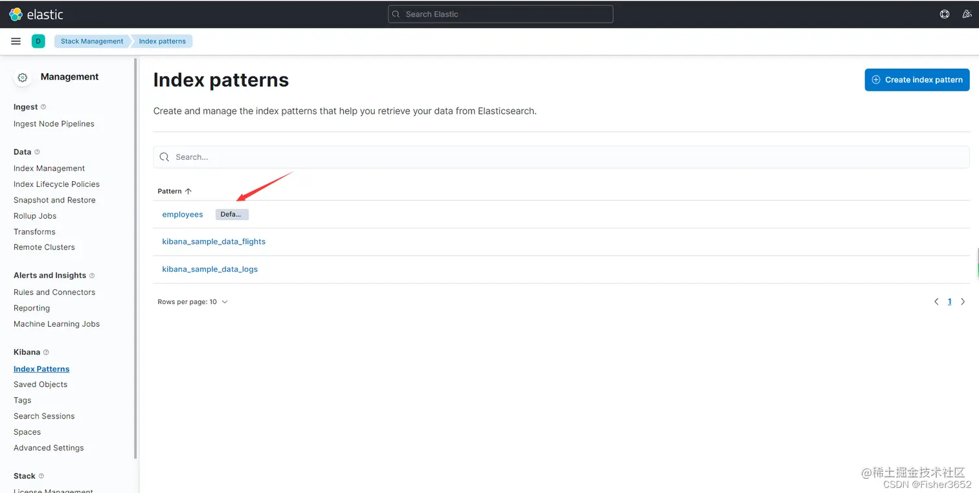Viewport: 979px width, 493px height.
Task: Open Rules and Connectors
Action: coord(54,292)
